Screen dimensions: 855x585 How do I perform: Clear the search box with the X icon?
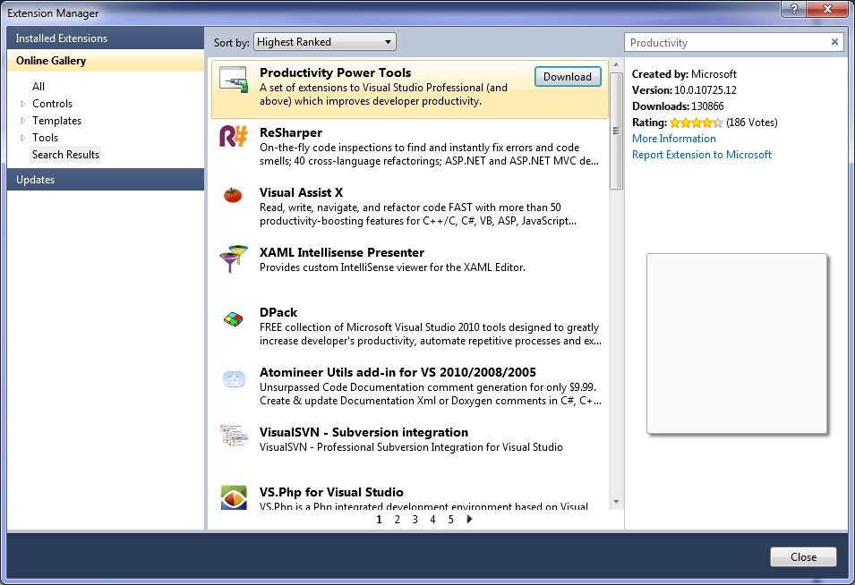click(834, 42)
